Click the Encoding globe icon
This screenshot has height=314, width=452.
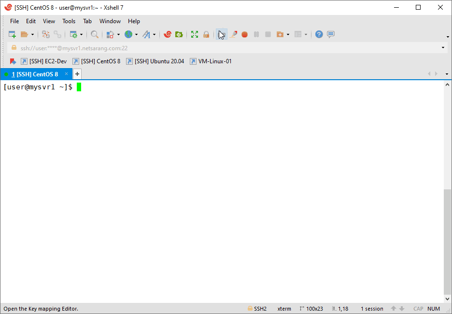click(128, 35)
